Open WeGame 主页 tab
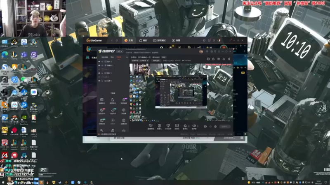 pos(129,40)
